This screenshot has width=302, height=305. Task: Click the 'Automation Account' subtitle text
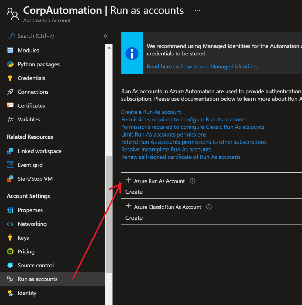47,20
